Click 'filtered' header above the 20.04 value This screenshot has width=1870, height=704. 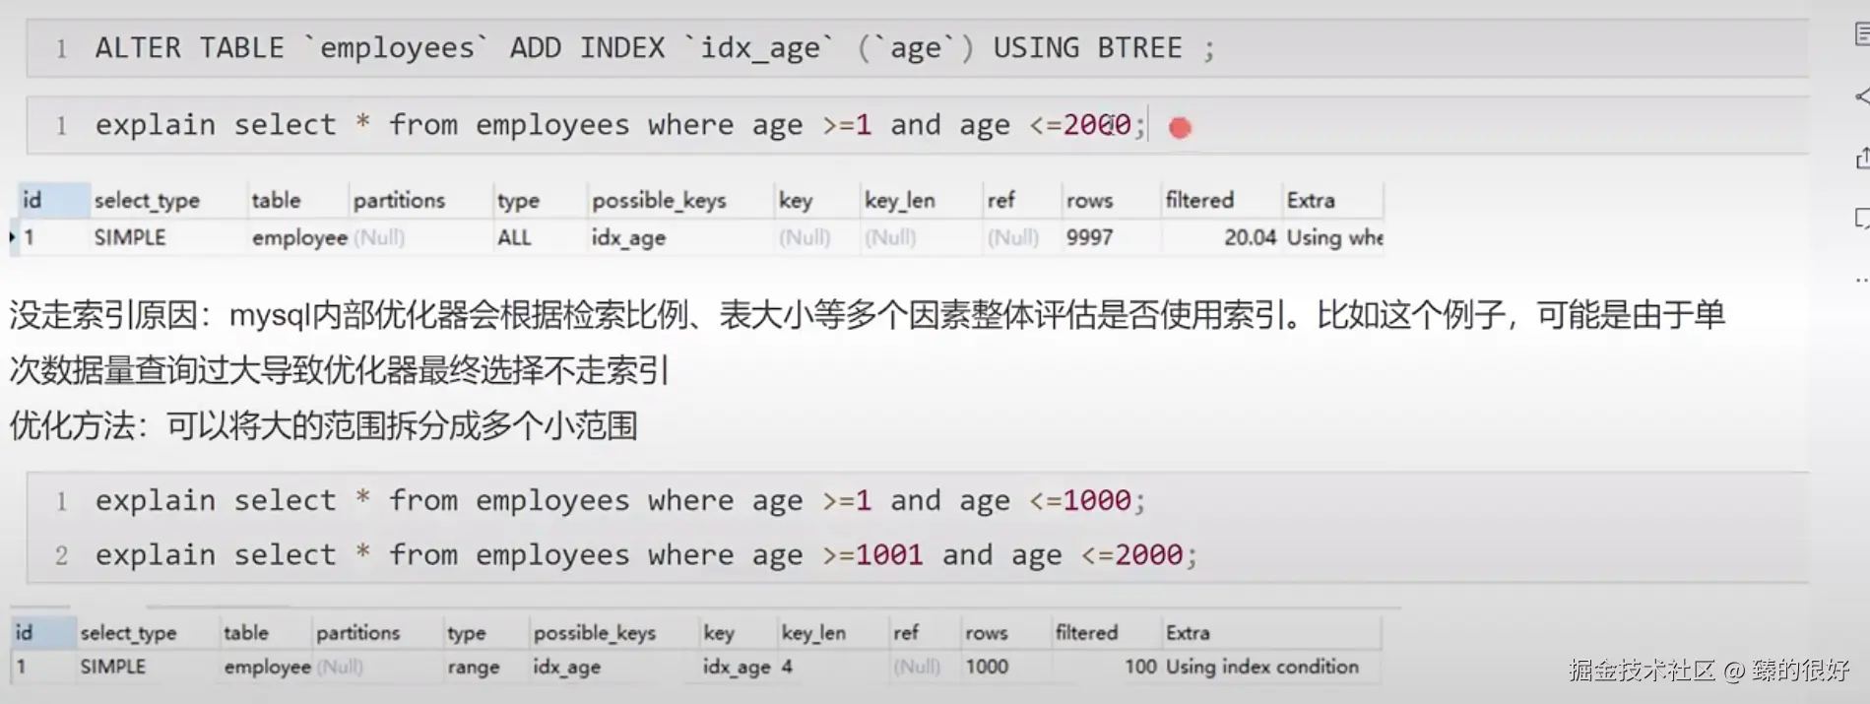click(x=1199, y=200)
